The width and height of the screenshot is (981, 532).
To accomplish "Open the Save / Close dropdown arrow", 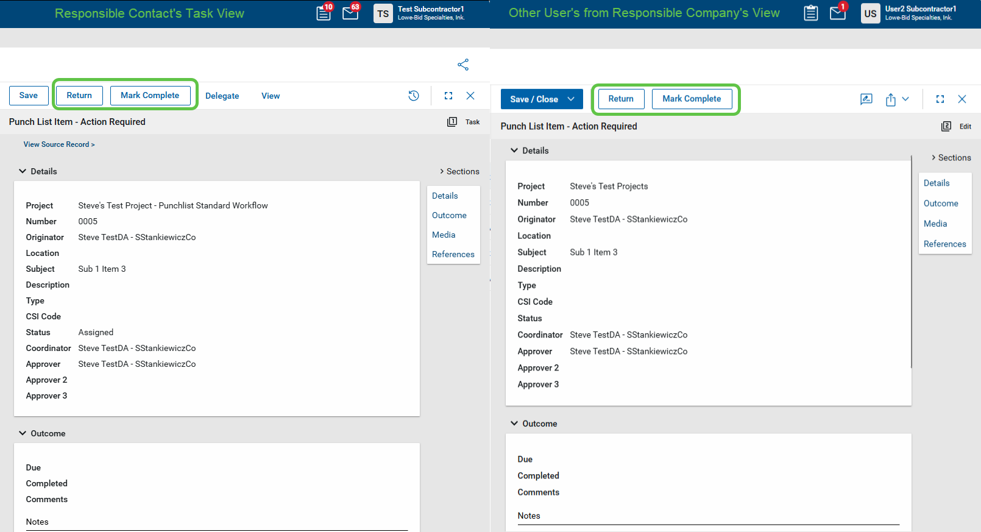I will 571,99.
